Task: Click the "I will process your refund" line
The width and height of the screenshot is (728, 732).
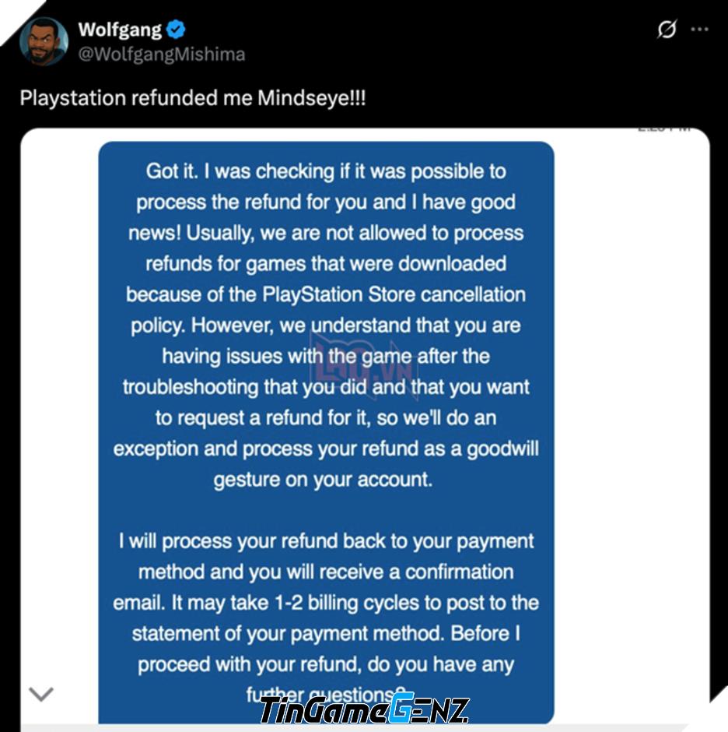Action: 326,541
